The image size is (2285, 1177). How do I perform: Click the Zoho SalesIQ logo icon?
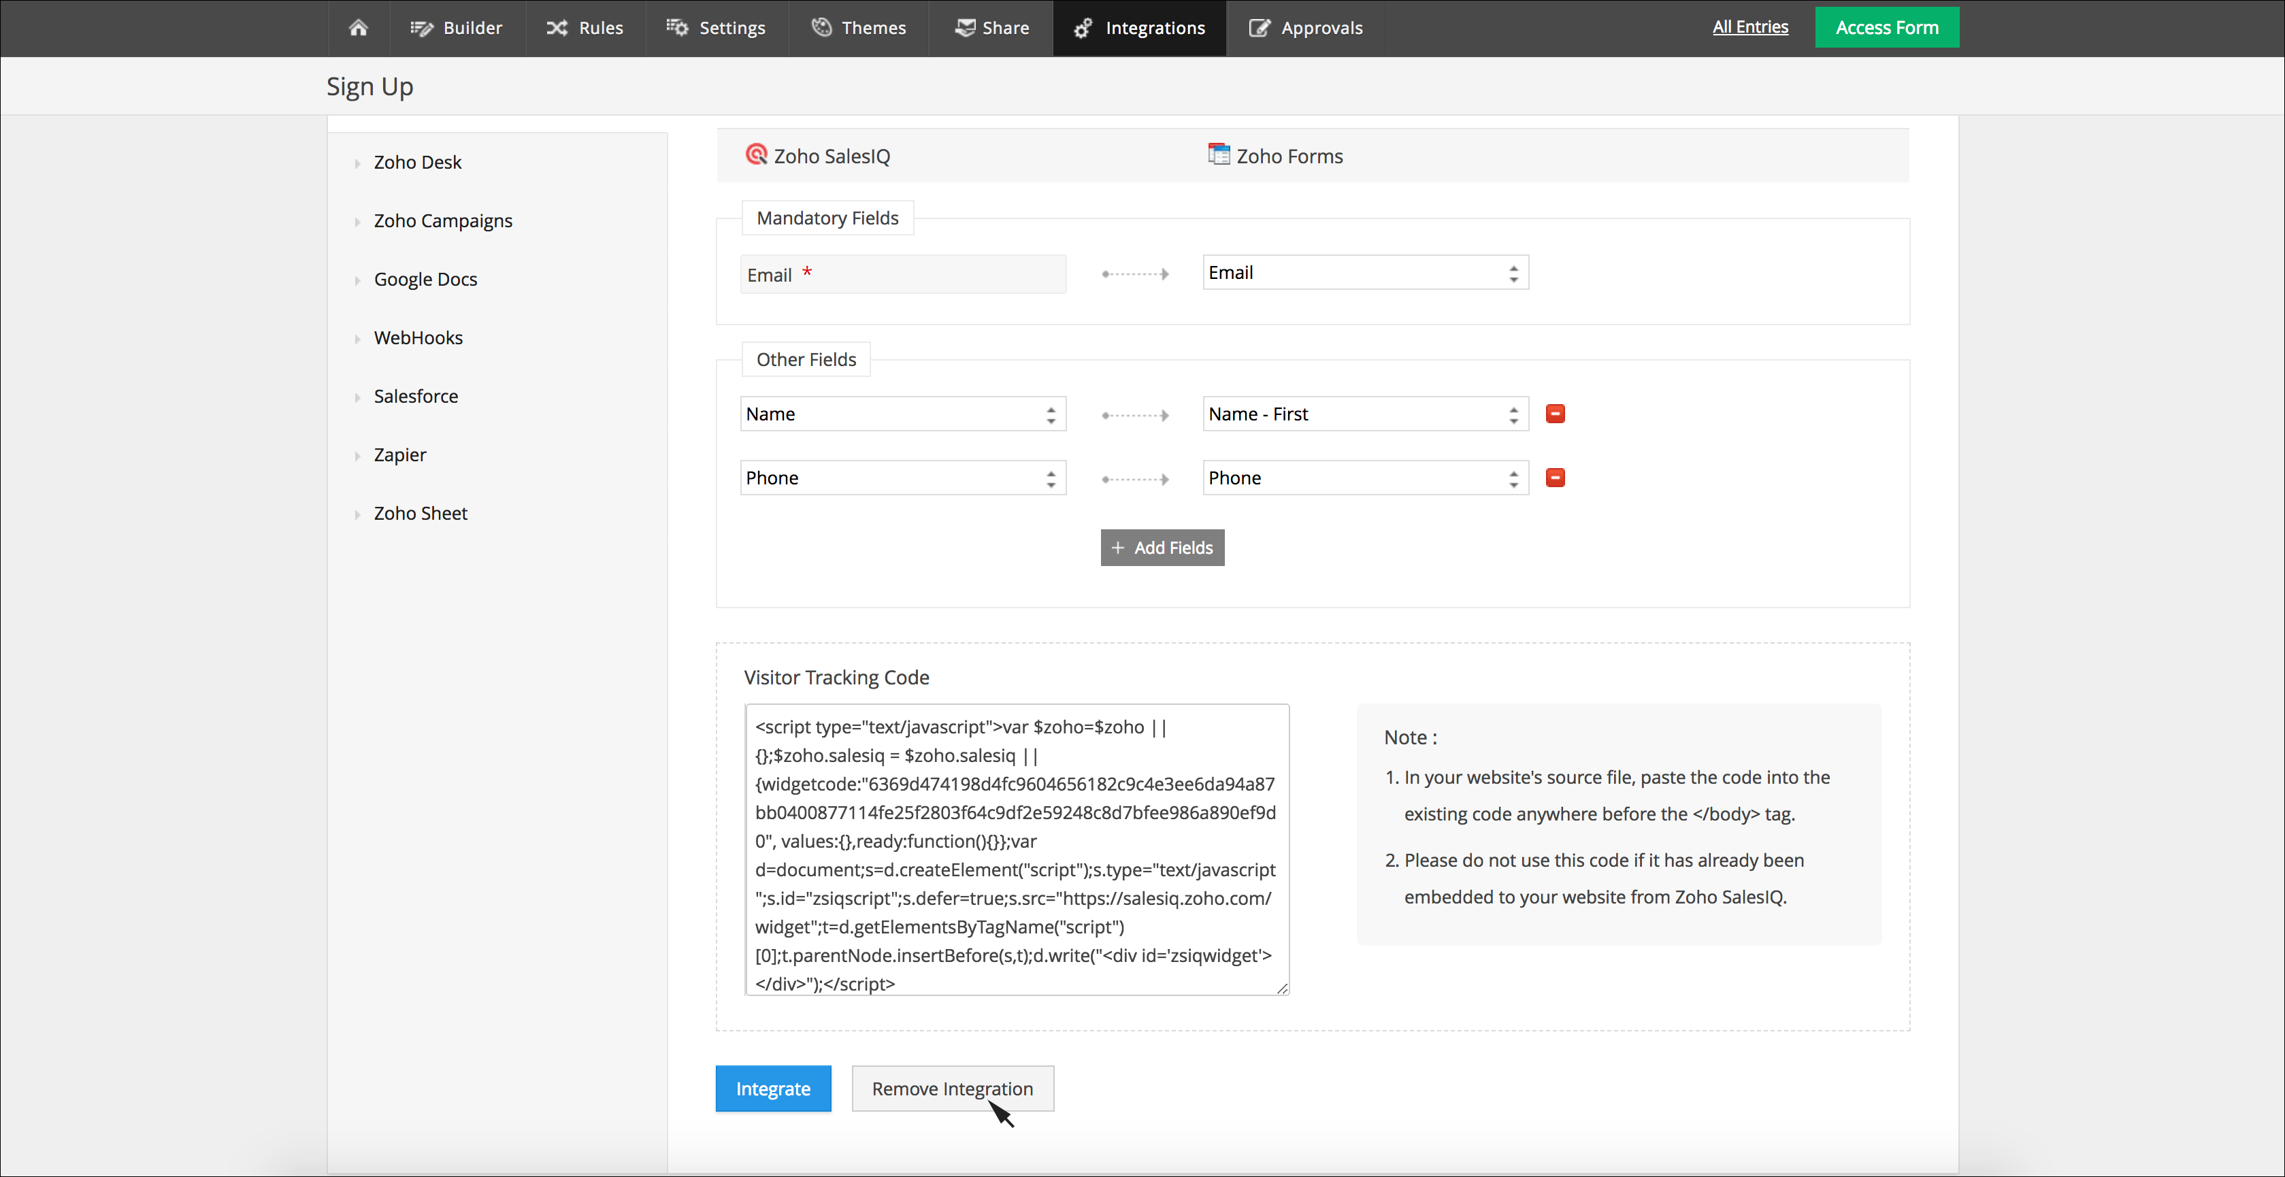coord(756,154)
